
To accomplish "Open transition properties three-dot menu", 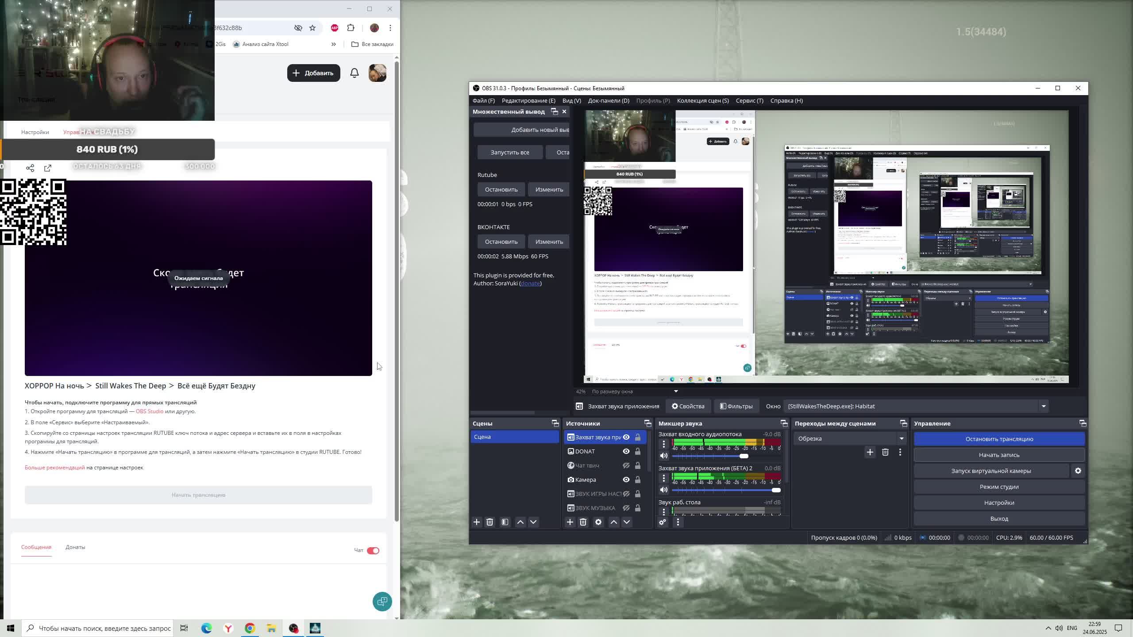I will tap(900, 452).
